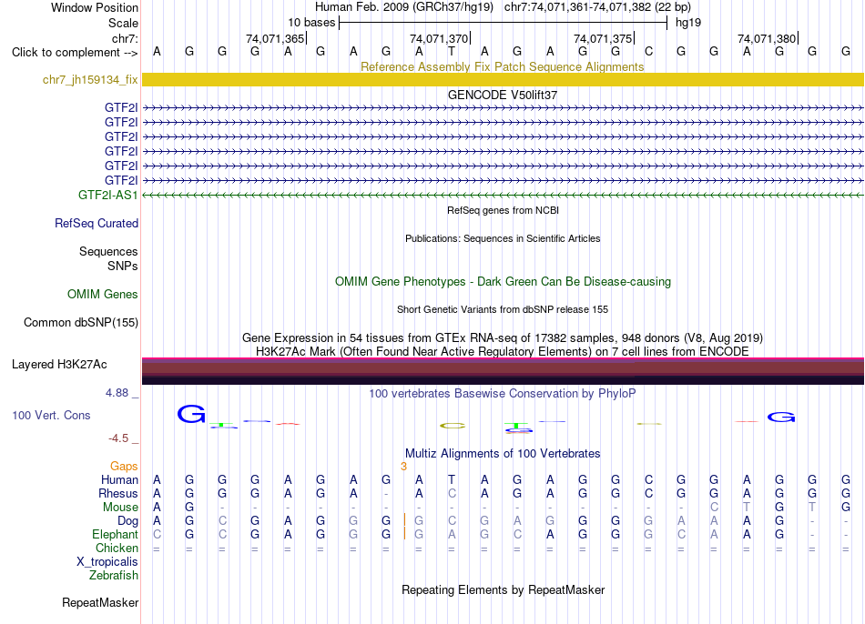Click the 'Chicken' species label

pos(117,548)
